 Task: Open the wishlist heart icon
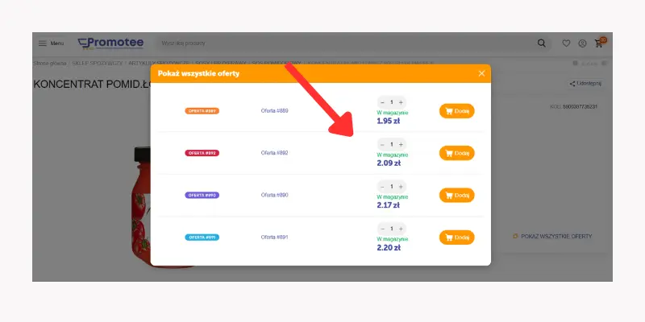[x=566, y=43]
